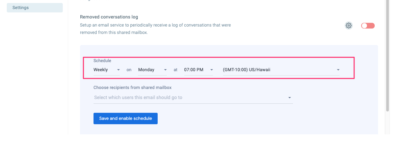Click the (GMT-10:00) US/Hawaii timezone text
398x141 pixels.
246,69
